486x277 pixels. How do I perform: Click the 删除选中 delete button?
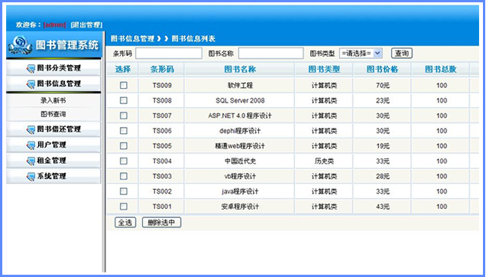161,223
